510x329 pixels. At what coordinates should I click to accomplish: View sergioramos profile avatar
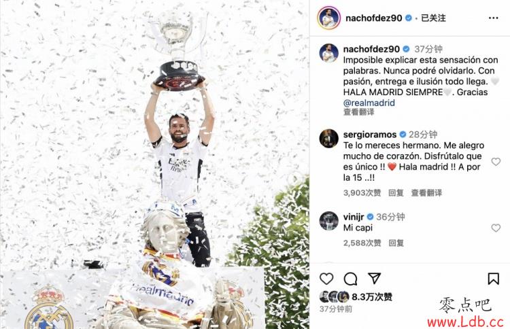click(329, 138)
